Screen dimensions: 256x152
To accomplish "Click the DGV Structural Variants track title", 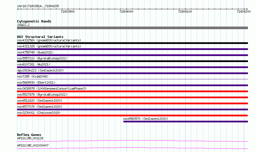I will click(40, 37).
